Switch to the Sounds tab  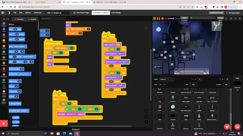coord(32,19)
